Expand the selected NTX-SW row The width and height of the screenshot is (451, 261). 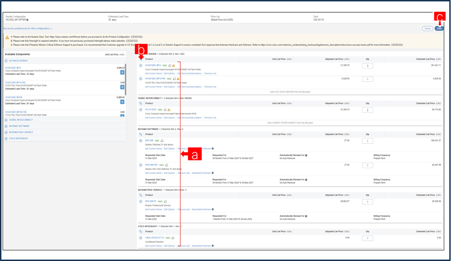pyautogui.click(x=141, y=141)
